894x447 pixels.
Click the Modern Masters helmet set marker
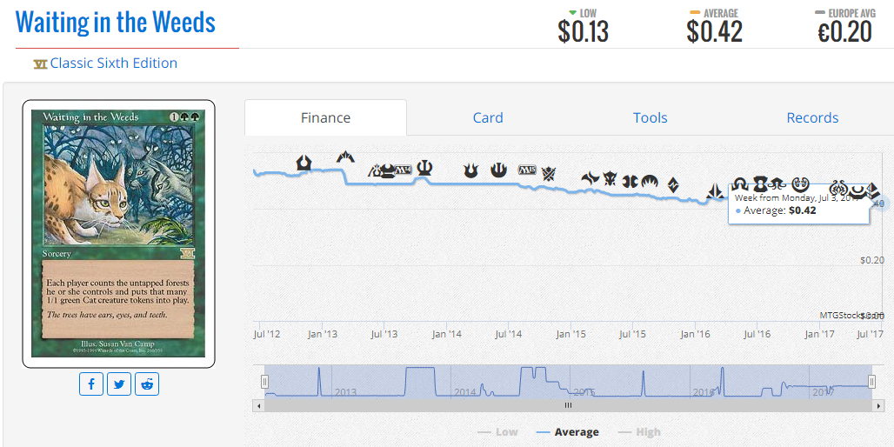point(388,170)
